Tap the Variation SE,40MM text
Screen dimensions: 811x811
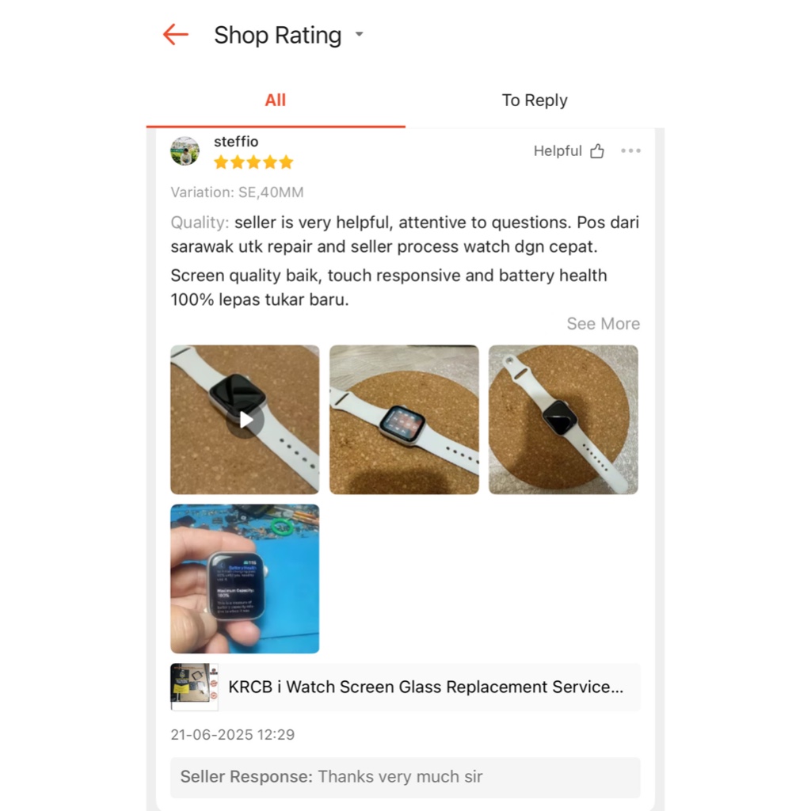click(237, 192)
